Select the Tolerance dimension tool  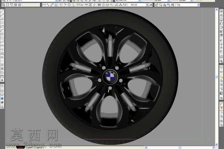click(x=99, y=5)
